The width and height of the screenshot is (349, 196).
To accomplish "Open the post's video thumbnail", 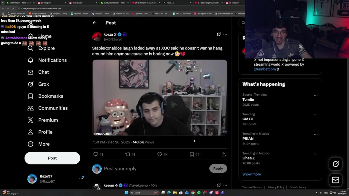I will coord(160,97).
